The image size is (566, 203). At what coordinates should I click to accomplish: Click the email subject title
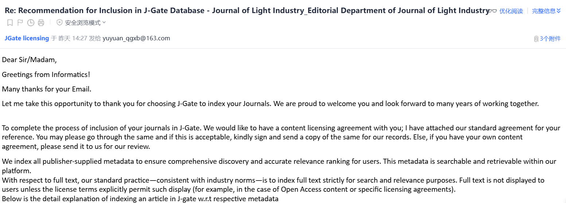pos(247,11)
